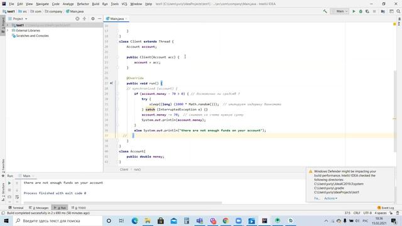The height and width of the screenshot is (226, 402).
Task: Select Scratches and Consoles in the tree
Action: (32, 36)
